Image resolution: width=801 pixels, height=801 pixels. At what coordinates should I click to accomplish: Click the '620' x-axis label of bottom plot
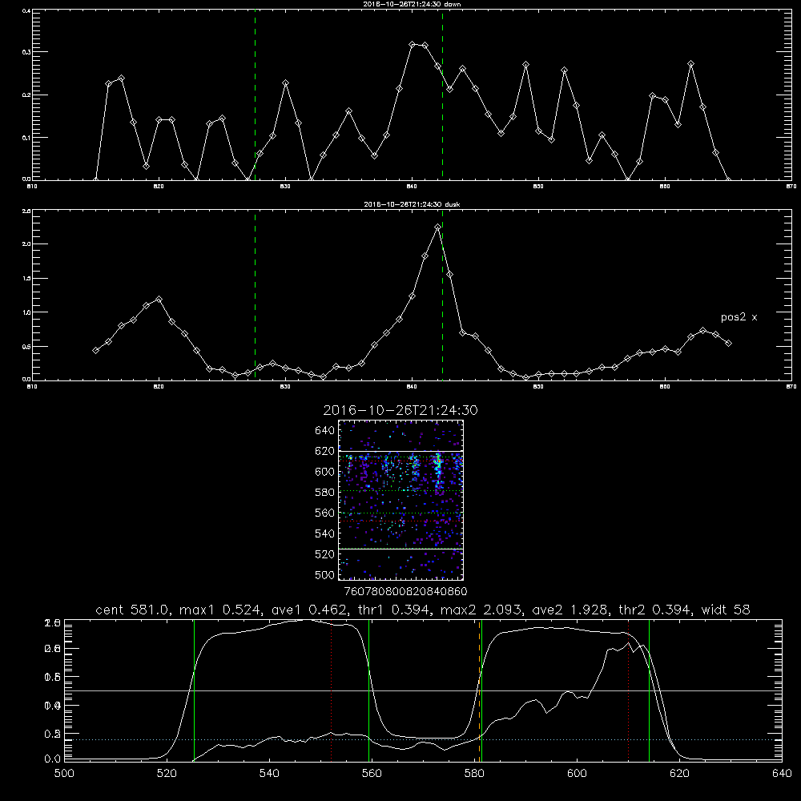click(x=679, y=774)
